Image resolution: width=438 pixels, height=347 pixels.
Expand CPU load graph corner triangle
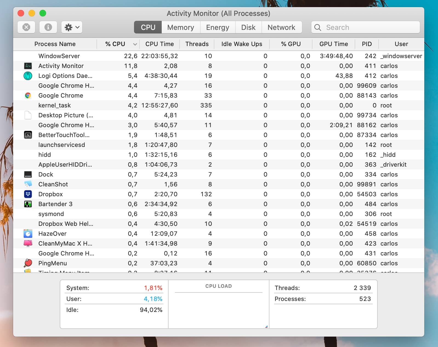tap(266, 326)
